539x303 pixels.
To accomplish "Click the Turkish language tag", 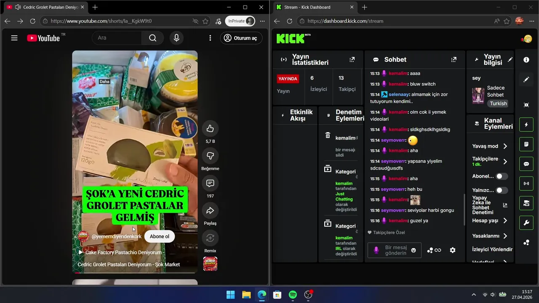I will (x=499, y=104).
